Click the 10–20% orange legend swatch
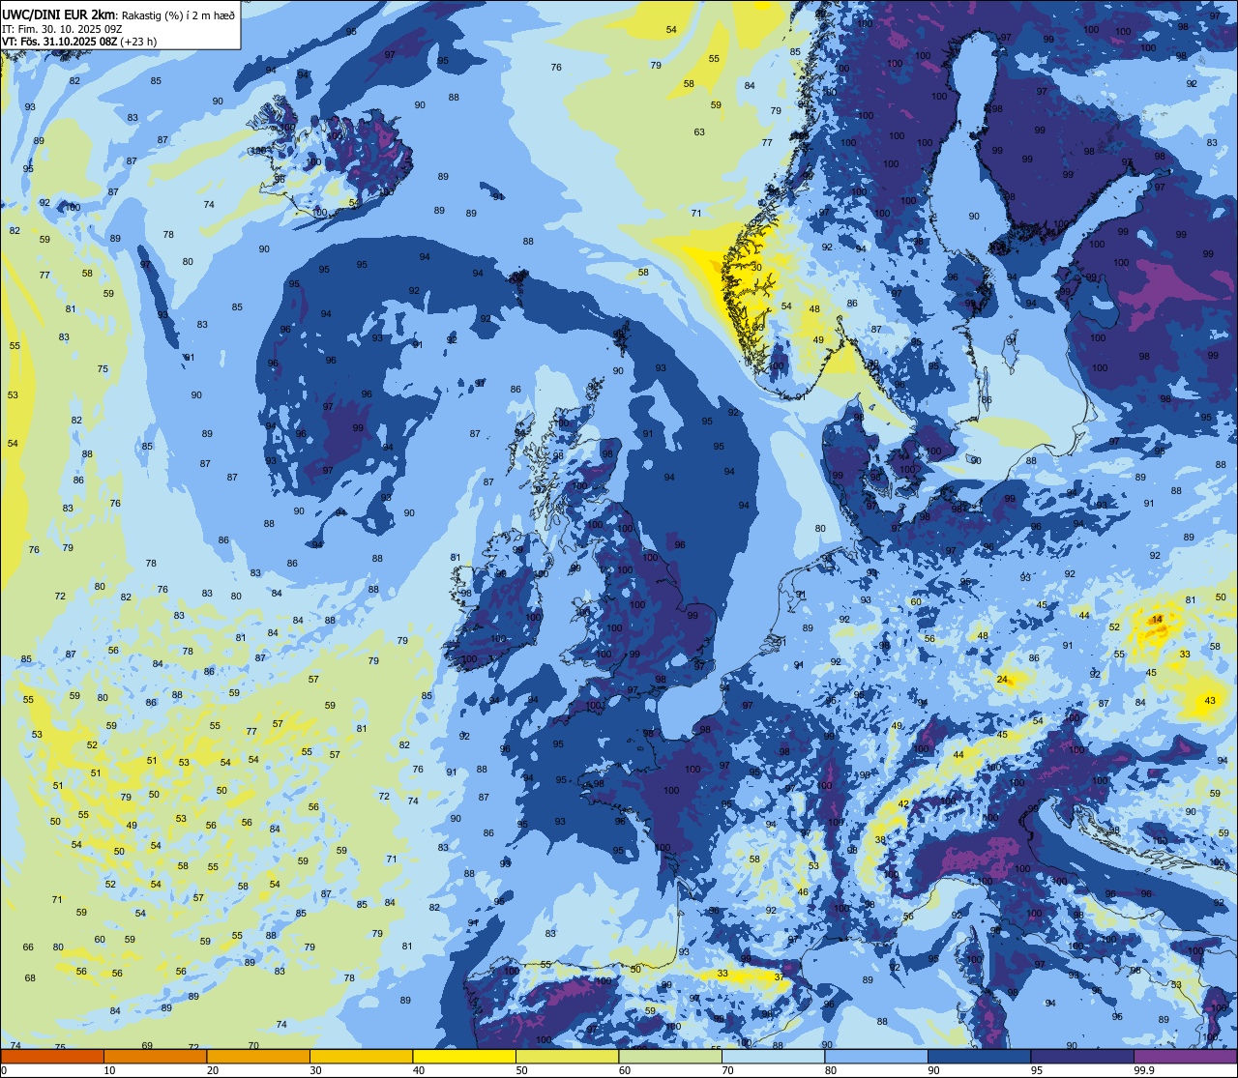Image resolution: width=1238 pixels, height=1078 pixels. (155, 1056)
